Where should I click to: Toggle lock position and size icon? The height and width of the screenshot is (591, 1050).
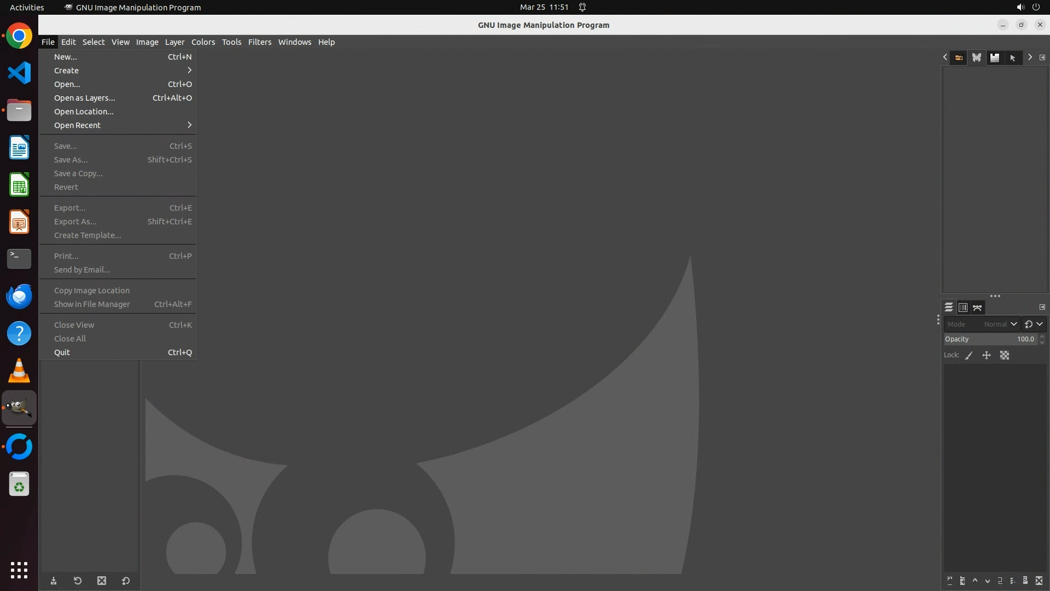(987, 356)
